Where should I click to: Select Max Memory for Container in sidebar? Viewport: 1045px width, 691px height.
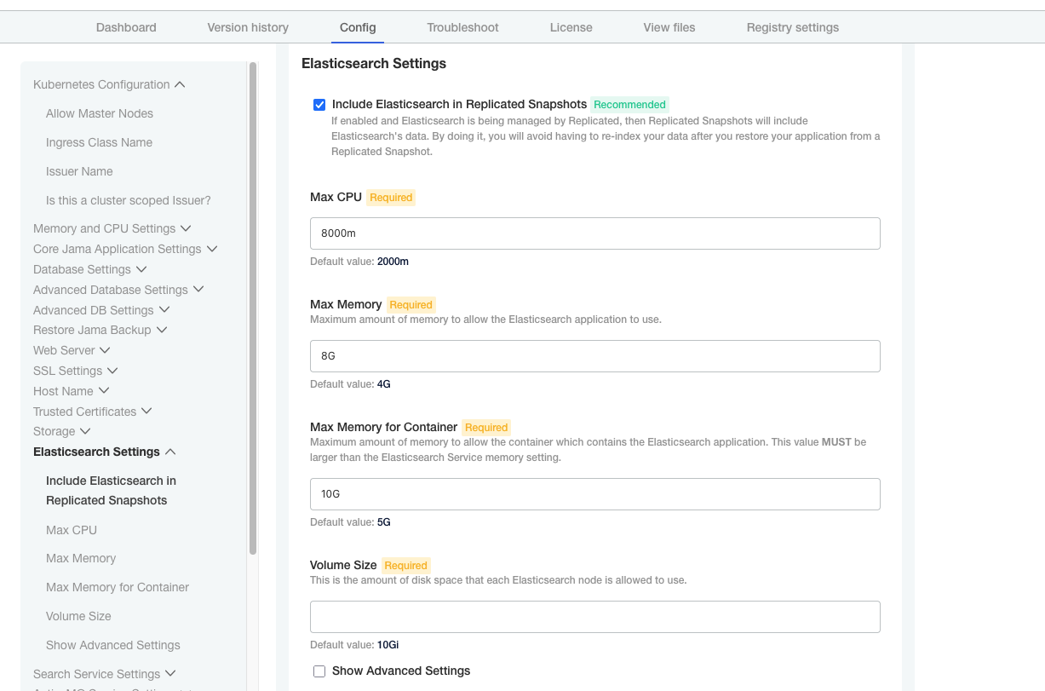point(118,587)
